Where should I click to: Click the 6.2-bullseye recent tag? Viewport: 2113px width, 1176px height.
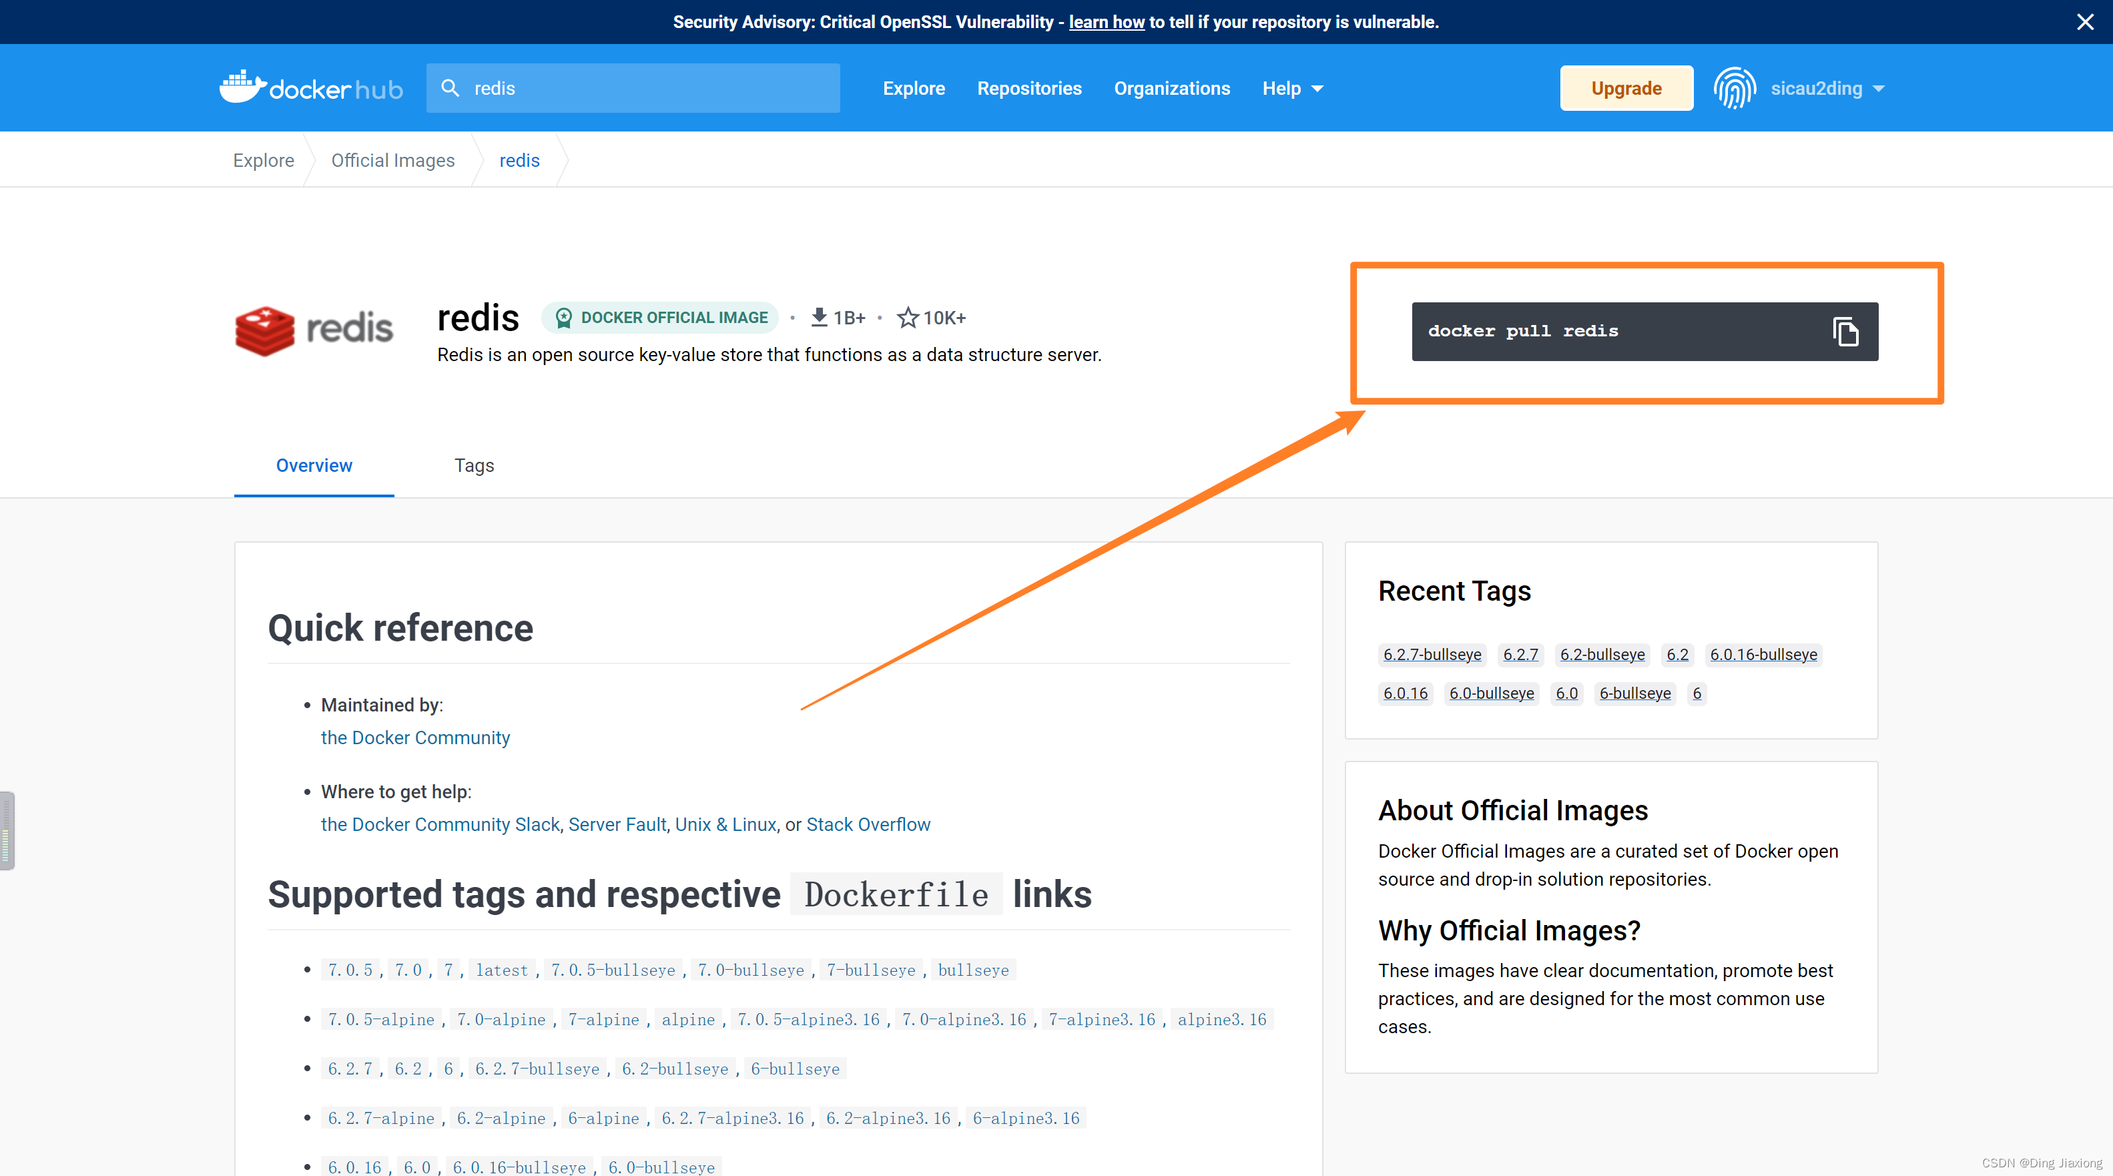(x=1602, y=655)
